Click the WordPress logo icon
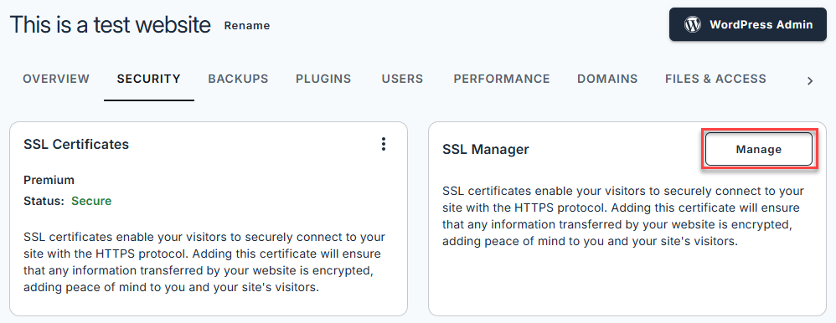 point(693,24)
